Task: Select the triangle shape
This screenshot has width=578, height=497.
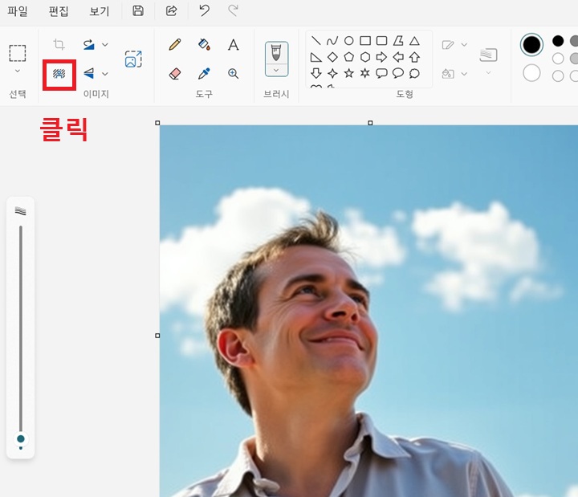Action: pos(415,41)
